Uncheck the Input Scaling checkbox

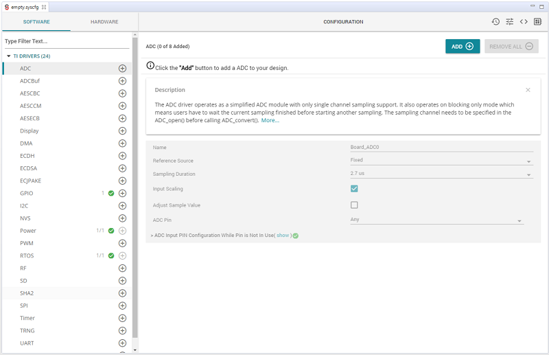[354, 189]
